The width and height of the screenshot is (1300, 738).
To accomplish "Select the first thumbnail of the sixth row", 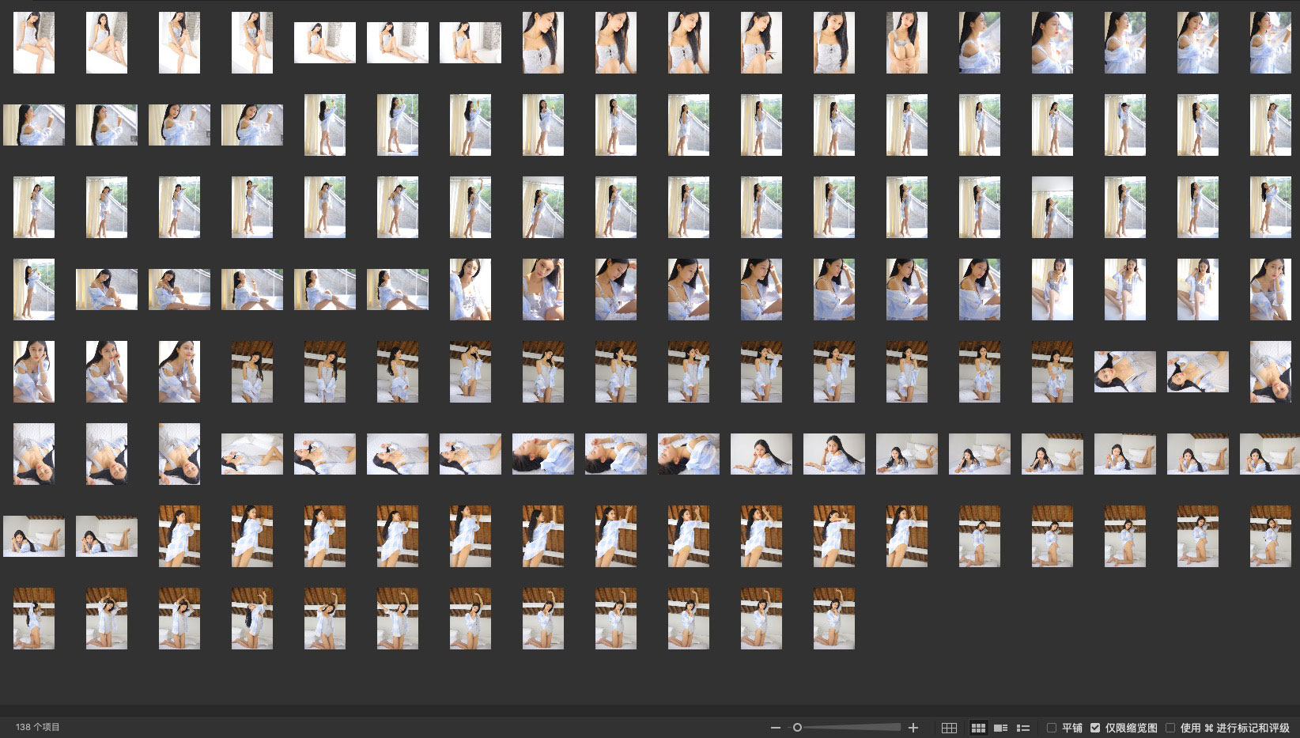I will point(34,454).
